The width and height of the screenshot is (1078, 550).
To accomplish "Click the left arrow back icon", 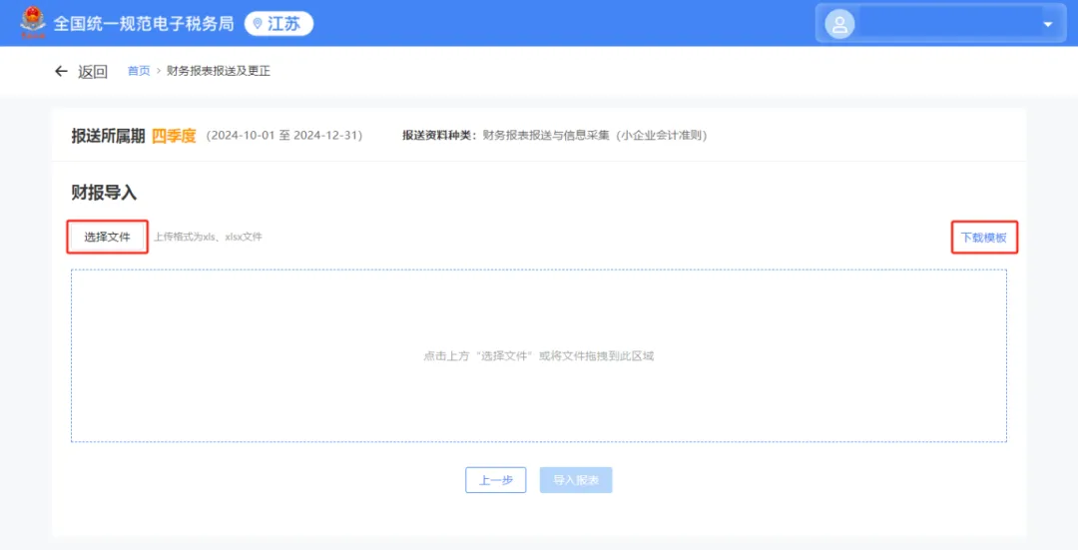I will pos(62,71).
